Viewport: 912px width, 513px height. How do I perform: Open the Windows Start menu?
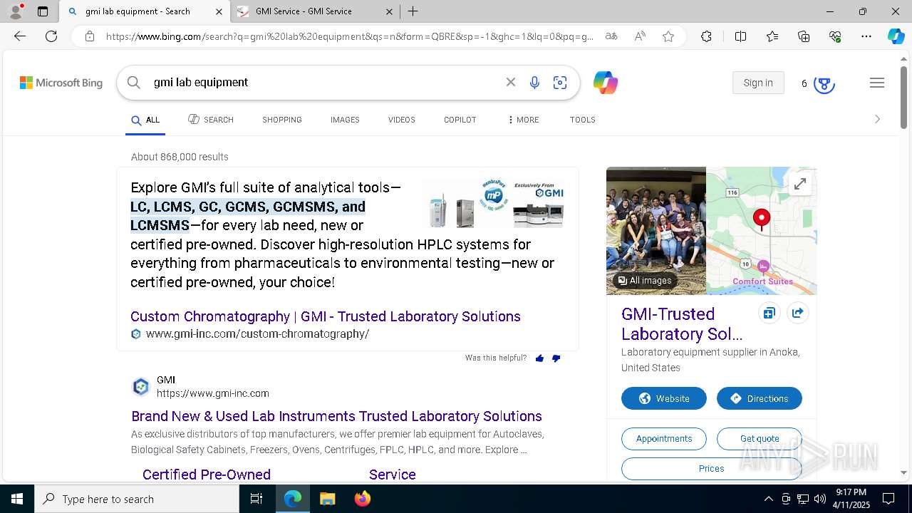[x=17, y=499]
